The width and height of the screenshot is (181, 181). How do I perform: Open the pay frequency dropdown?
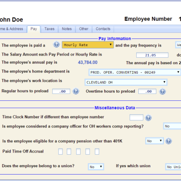click(178, 45)
